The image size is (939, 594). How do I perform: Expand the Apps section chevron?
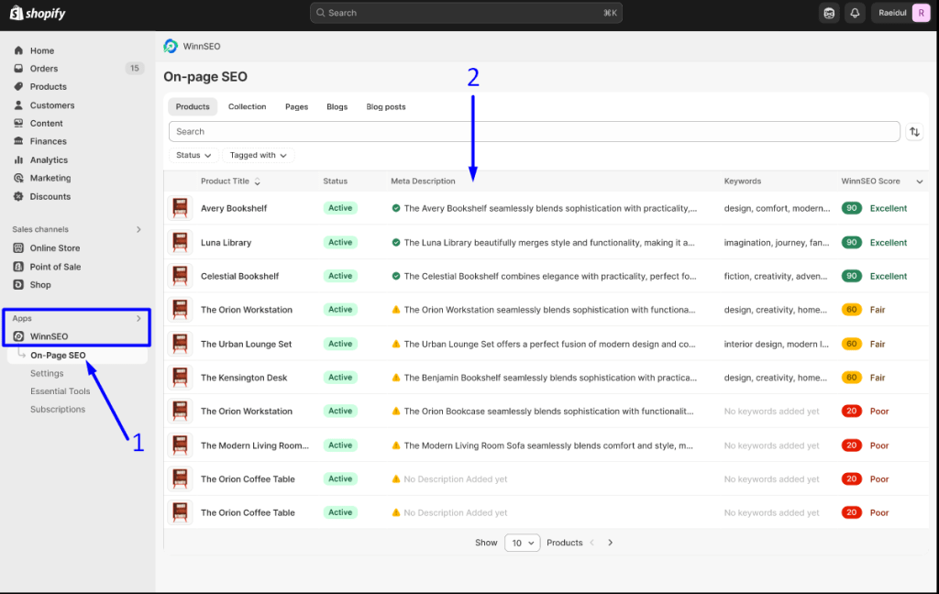pyautogui.click(x=138, y=319)
